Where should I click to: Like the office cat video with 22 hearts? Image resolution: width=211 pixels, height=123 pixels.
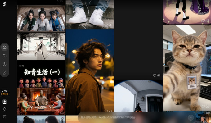tap(203, 107)
